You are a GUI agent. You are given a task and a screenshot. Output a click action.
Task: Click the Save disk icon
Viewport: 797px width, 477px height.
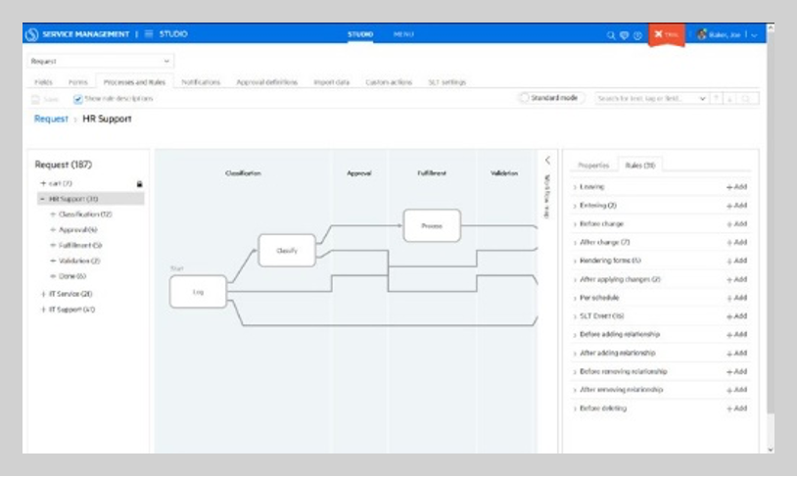(35, 99)
